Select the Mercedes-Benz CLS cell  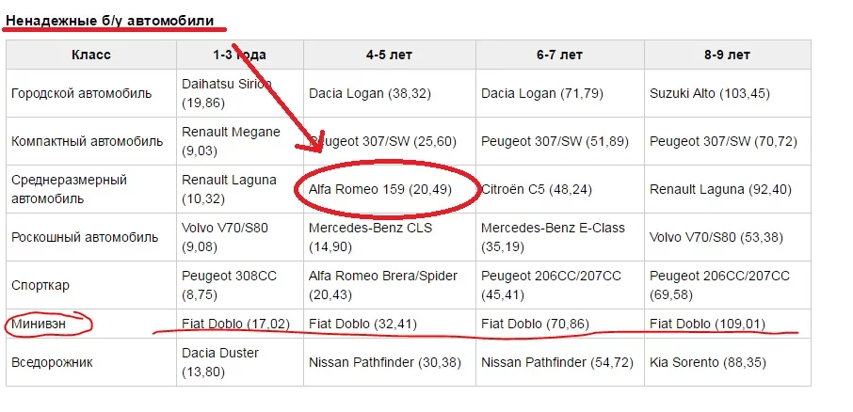point(371,237)
